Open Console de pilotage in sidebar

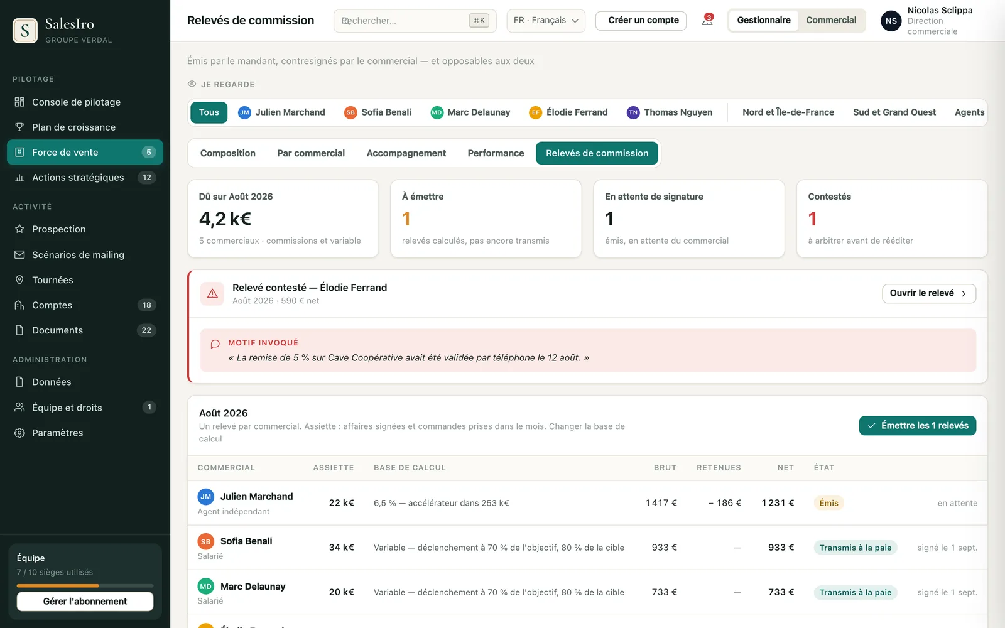[x=85, y=102]
